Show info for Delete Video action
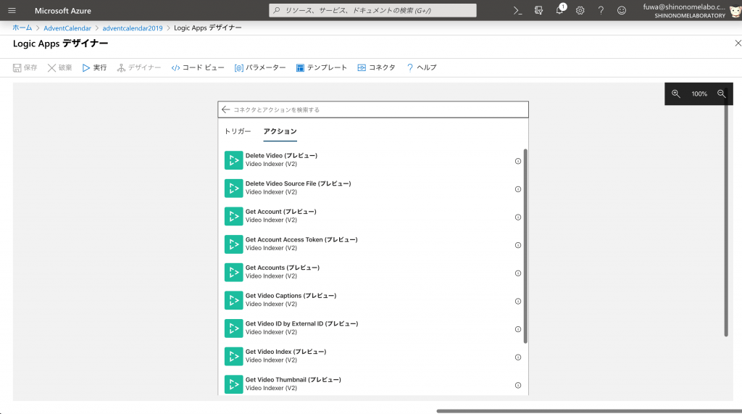 [x=517, y=161]
